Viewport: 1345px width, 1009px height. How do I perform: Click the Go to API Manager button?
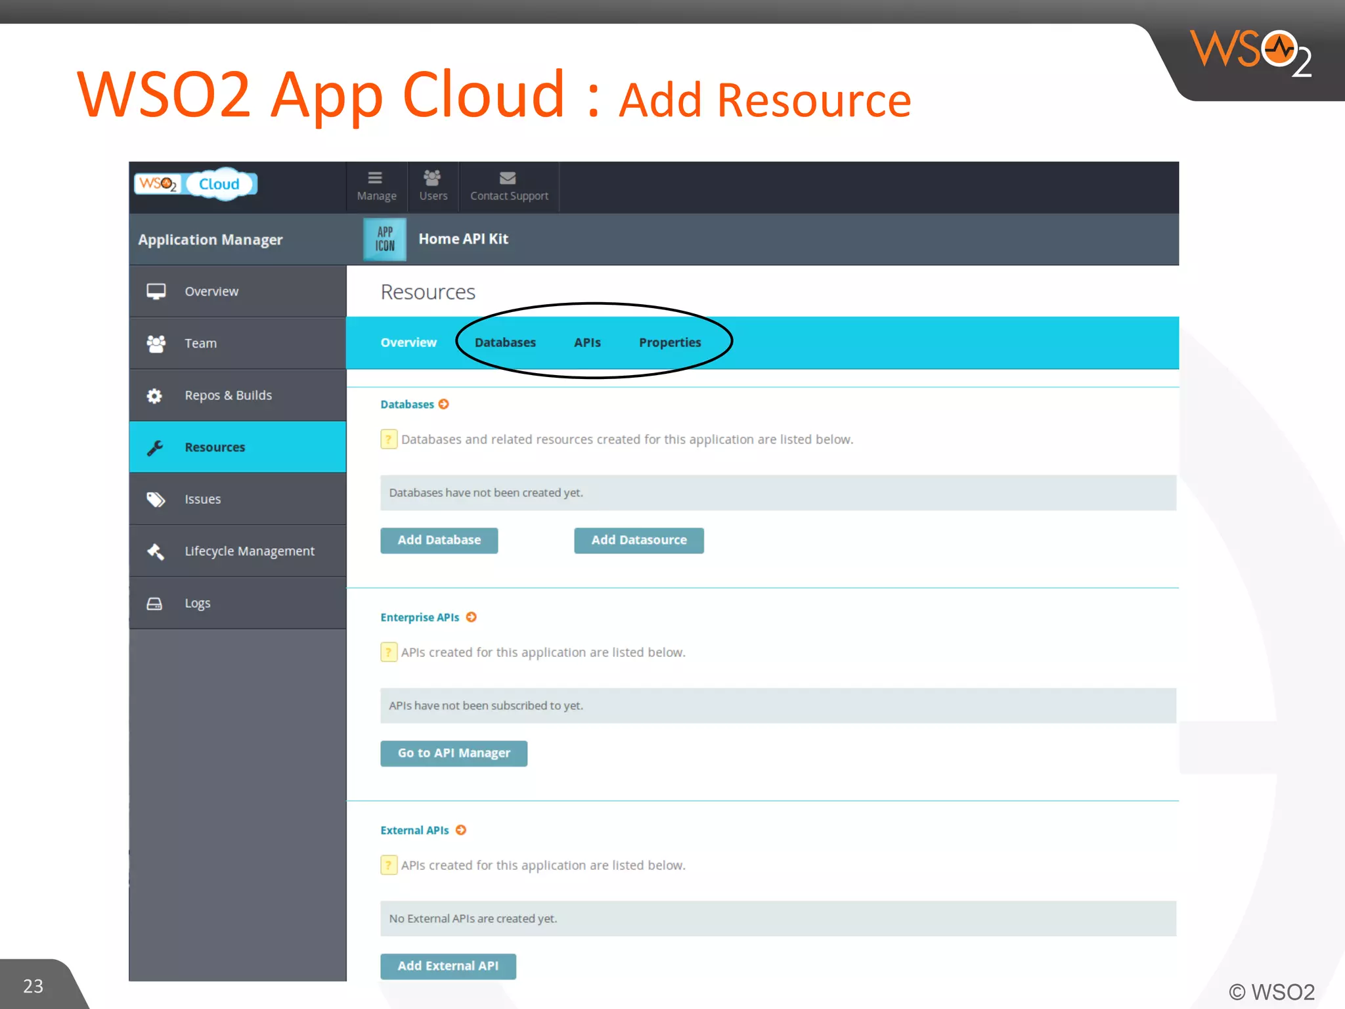coord(454,753)
